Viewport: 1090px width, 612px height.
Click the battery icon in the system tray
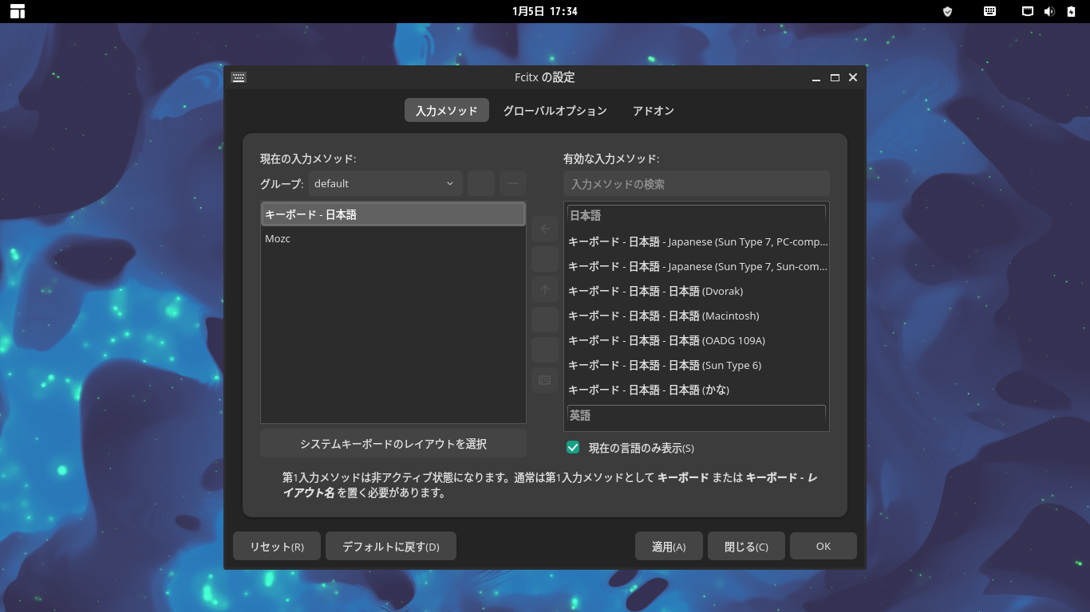pyautogui.click(x=1070, y=11)
